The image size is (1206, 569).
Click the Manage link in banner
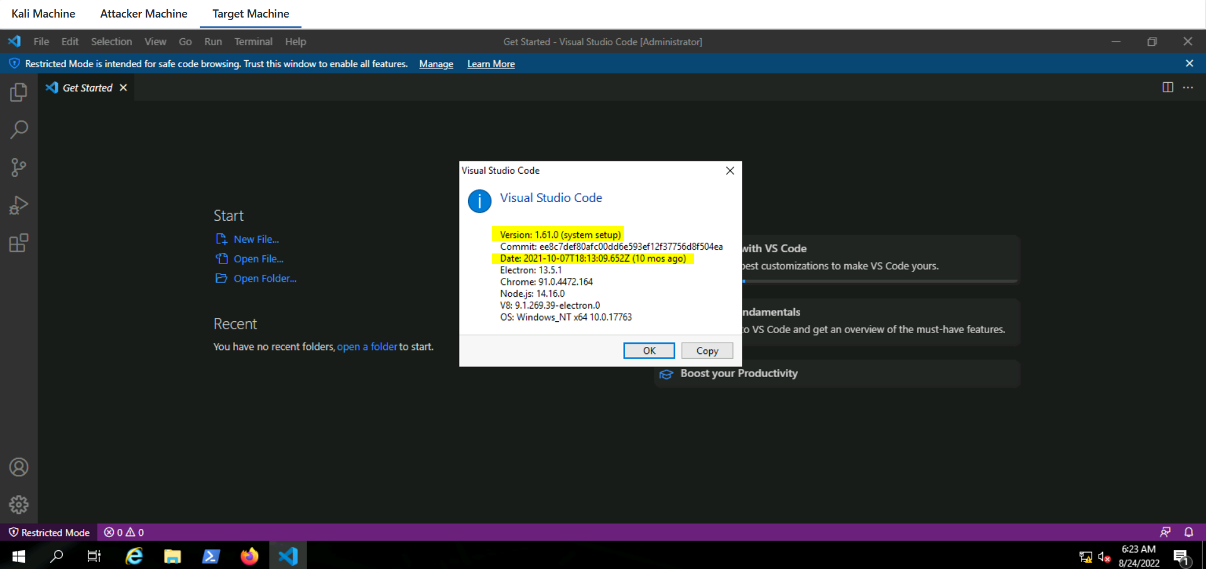click(x=436, y=64)
